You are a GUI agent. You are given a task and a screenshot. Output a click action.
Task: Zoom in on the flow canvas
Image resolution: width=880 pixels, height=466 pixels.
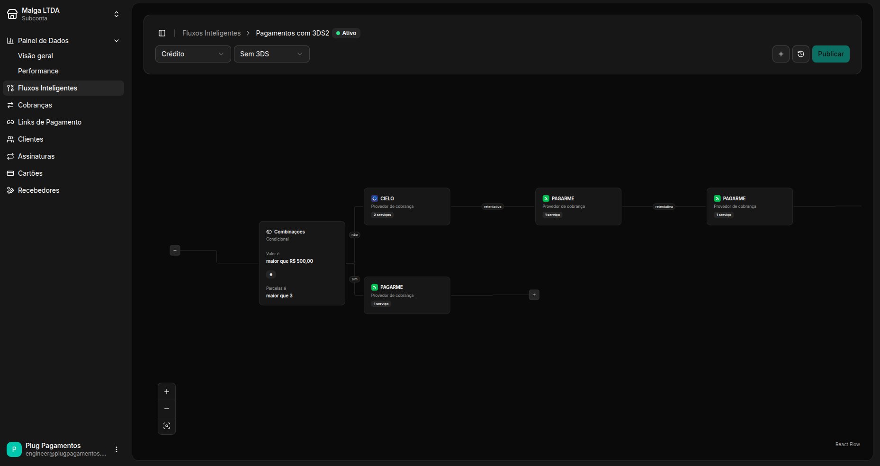tap(167, 392)
